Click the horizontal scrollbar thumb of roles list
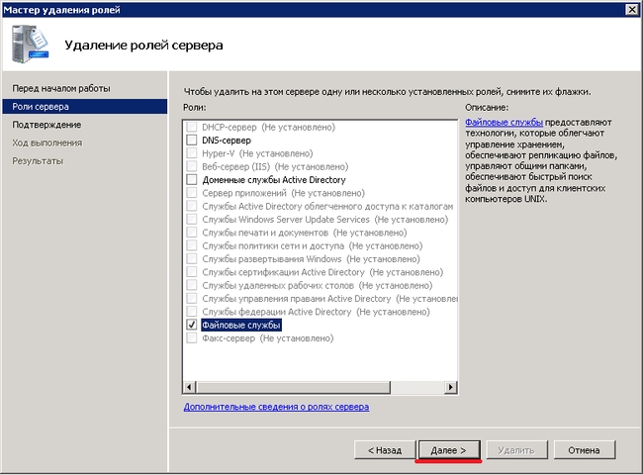 pos(294,387)
